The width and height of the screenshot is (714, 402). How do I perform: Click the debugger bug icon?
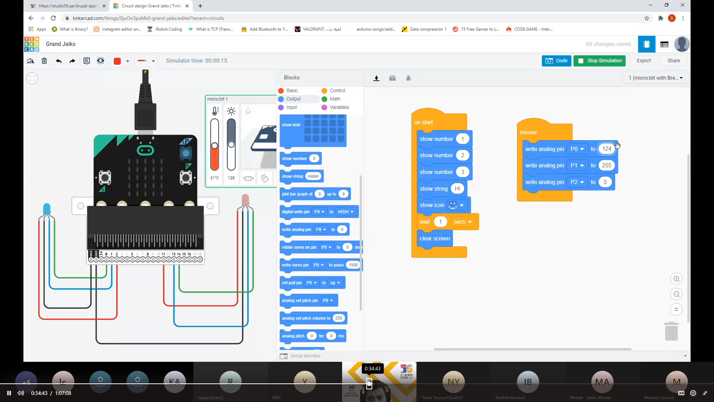coord(408,78)
